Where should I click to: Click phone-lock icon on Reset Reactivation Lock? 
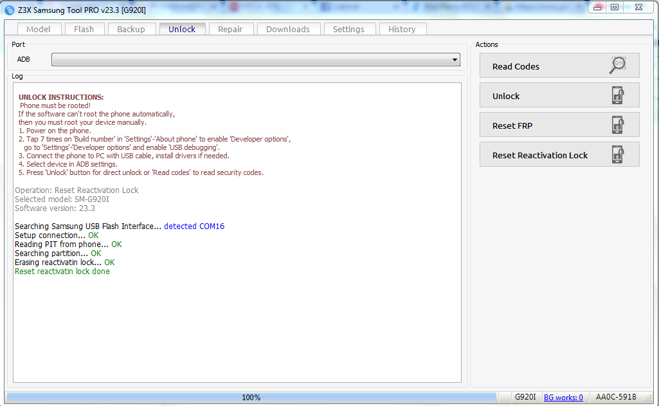(617, 154)
